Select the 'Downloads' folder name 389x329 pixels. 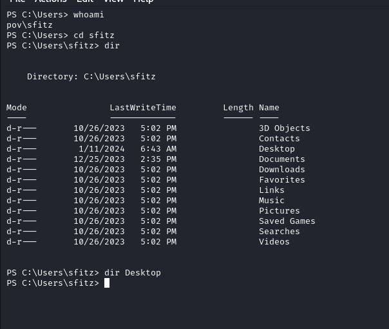click(x=282, y=170)
